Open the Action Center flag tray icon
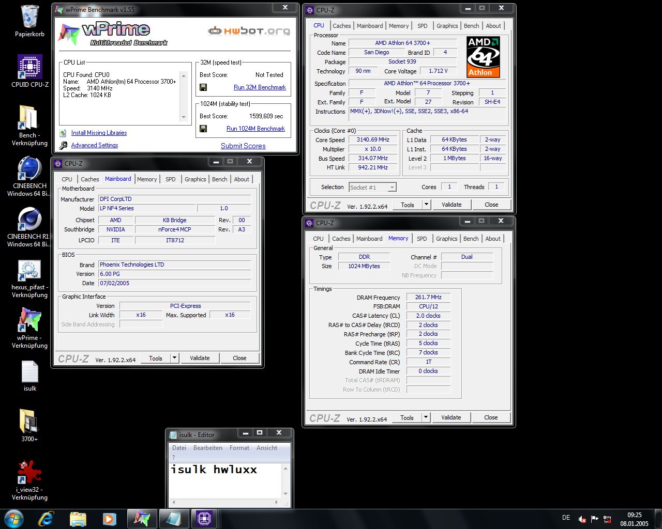 (x=595, y=519)
